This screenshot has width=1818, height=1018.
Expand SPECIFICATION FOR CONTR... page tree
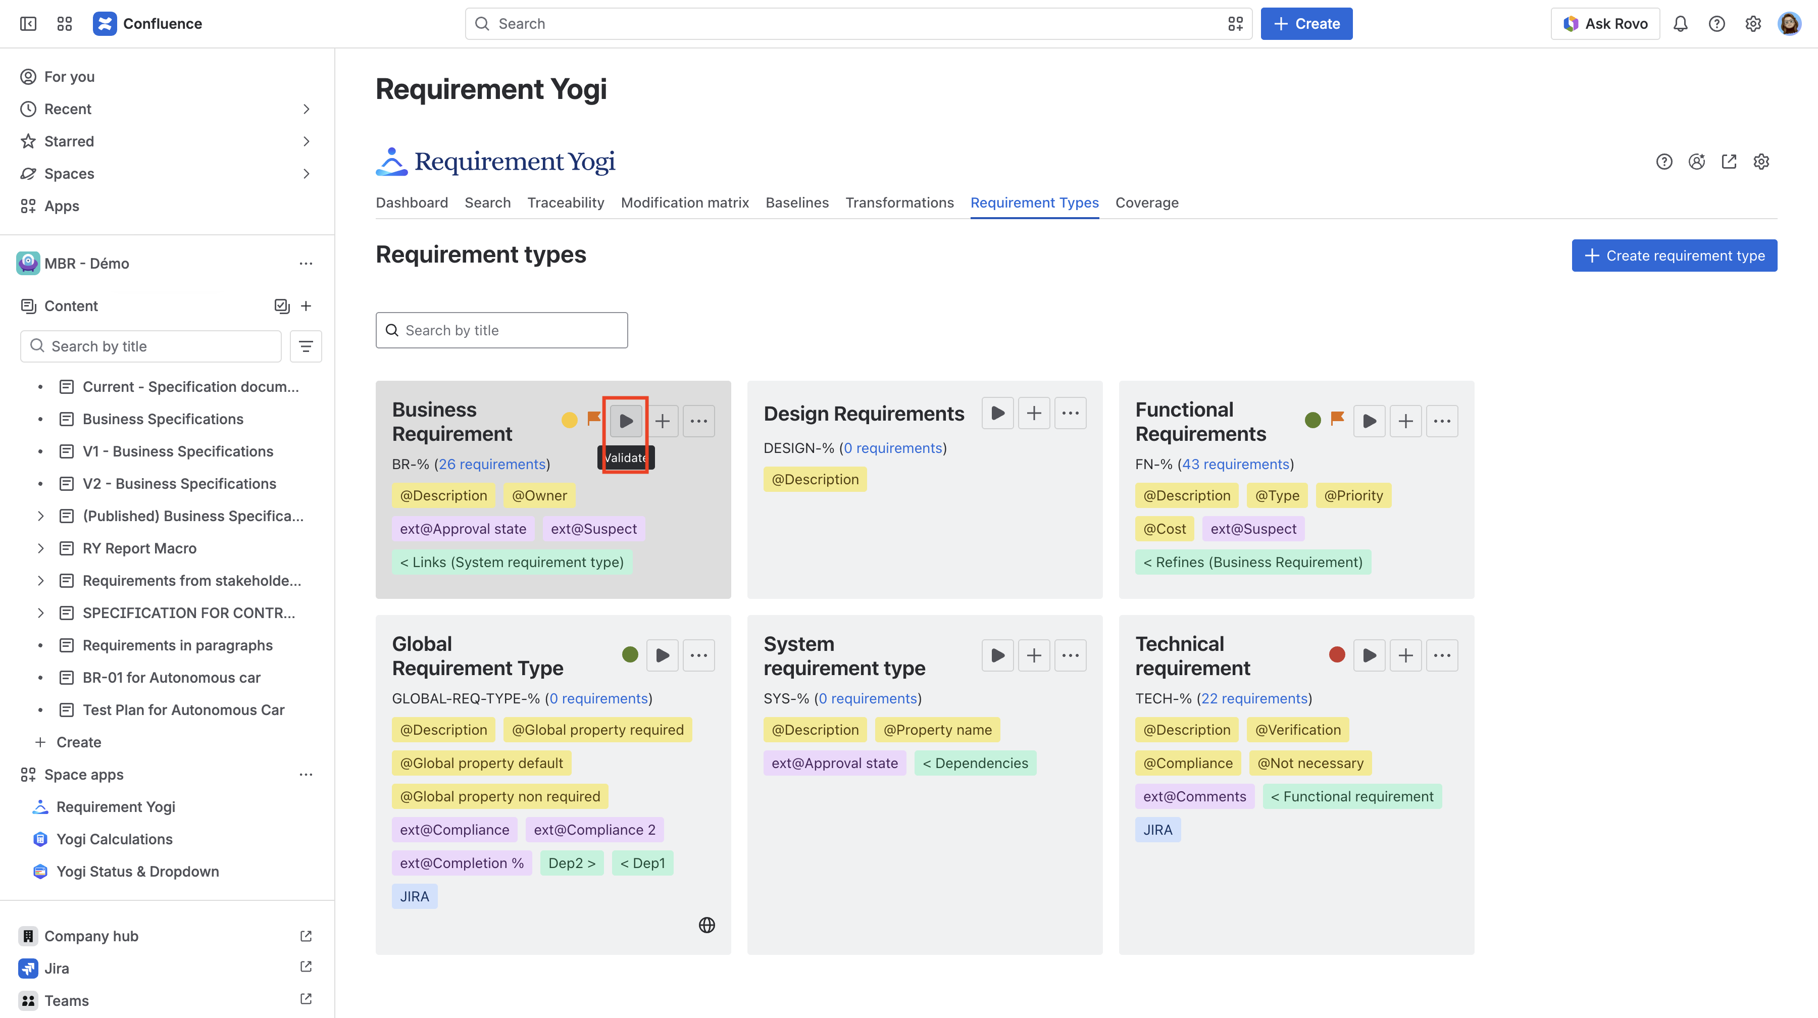(x=40, y=613)
